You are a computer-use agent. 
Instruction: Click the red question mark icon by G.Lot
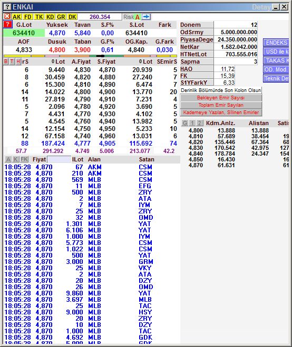point(7,25)
